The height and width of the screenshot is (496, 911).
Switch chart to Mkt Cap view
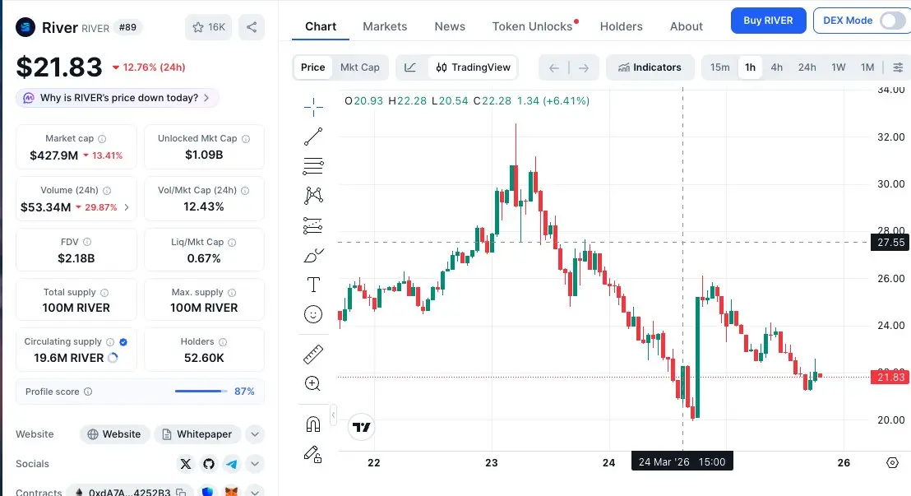360,67
